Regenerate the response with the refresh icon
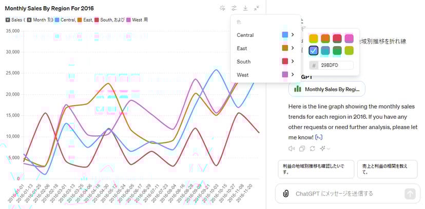This screenshot has height=209, width=425. [x=312, y=149]
